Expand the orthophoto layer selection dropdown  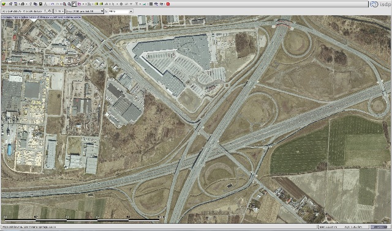(102, 11)
